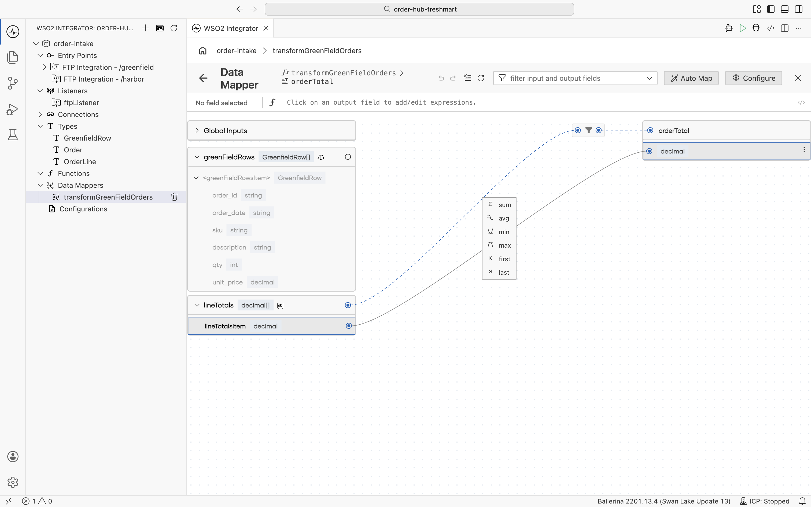This screenshot has width=811, height=507.
Task: Open the ftpListener item
Action: (x=81, y=102)
